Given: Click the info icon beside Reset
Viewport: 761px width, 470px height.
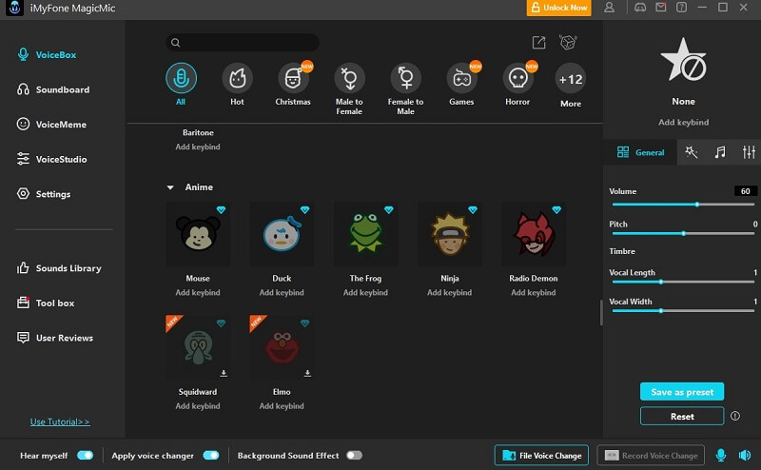Looking at the screenshot, I should click(x=735, y=416).
